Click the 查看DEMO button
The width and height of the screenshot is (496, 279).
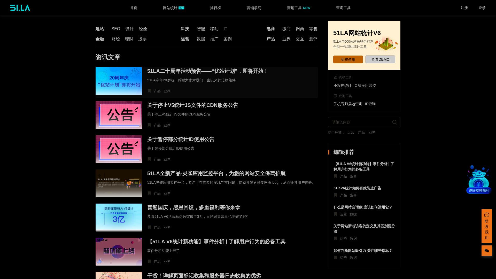point(380,59)
